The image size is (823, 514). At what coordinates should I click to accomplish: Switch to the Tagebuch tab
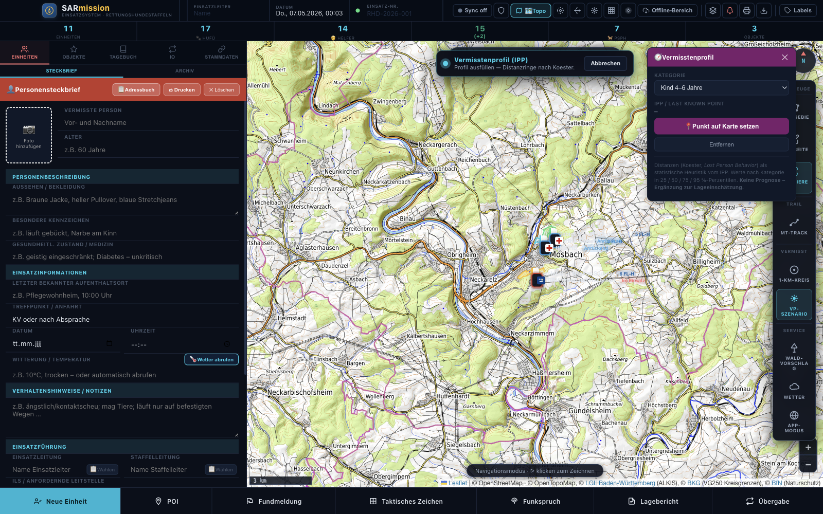pyautogui.click(x=123, y=52)
